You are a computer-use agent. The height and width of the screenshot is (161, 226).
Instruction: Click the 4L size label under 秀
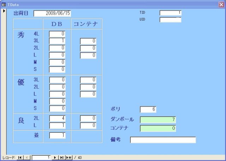click(x=36, y=34)
